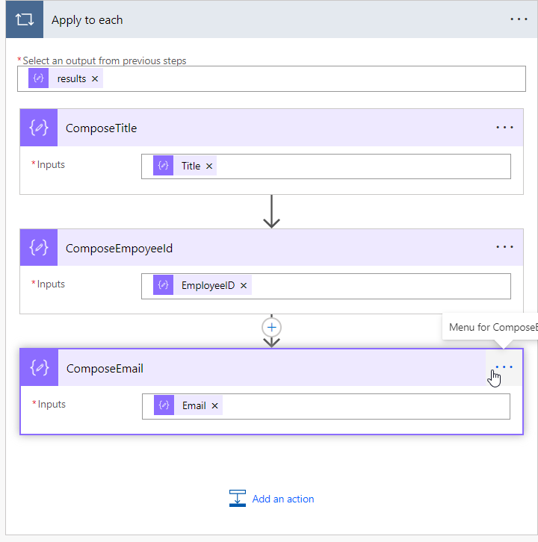This screenshot has width=538, height=542.
Task: Collapse the ComposeEmpoyeeId header
Action: pos(275,247)
